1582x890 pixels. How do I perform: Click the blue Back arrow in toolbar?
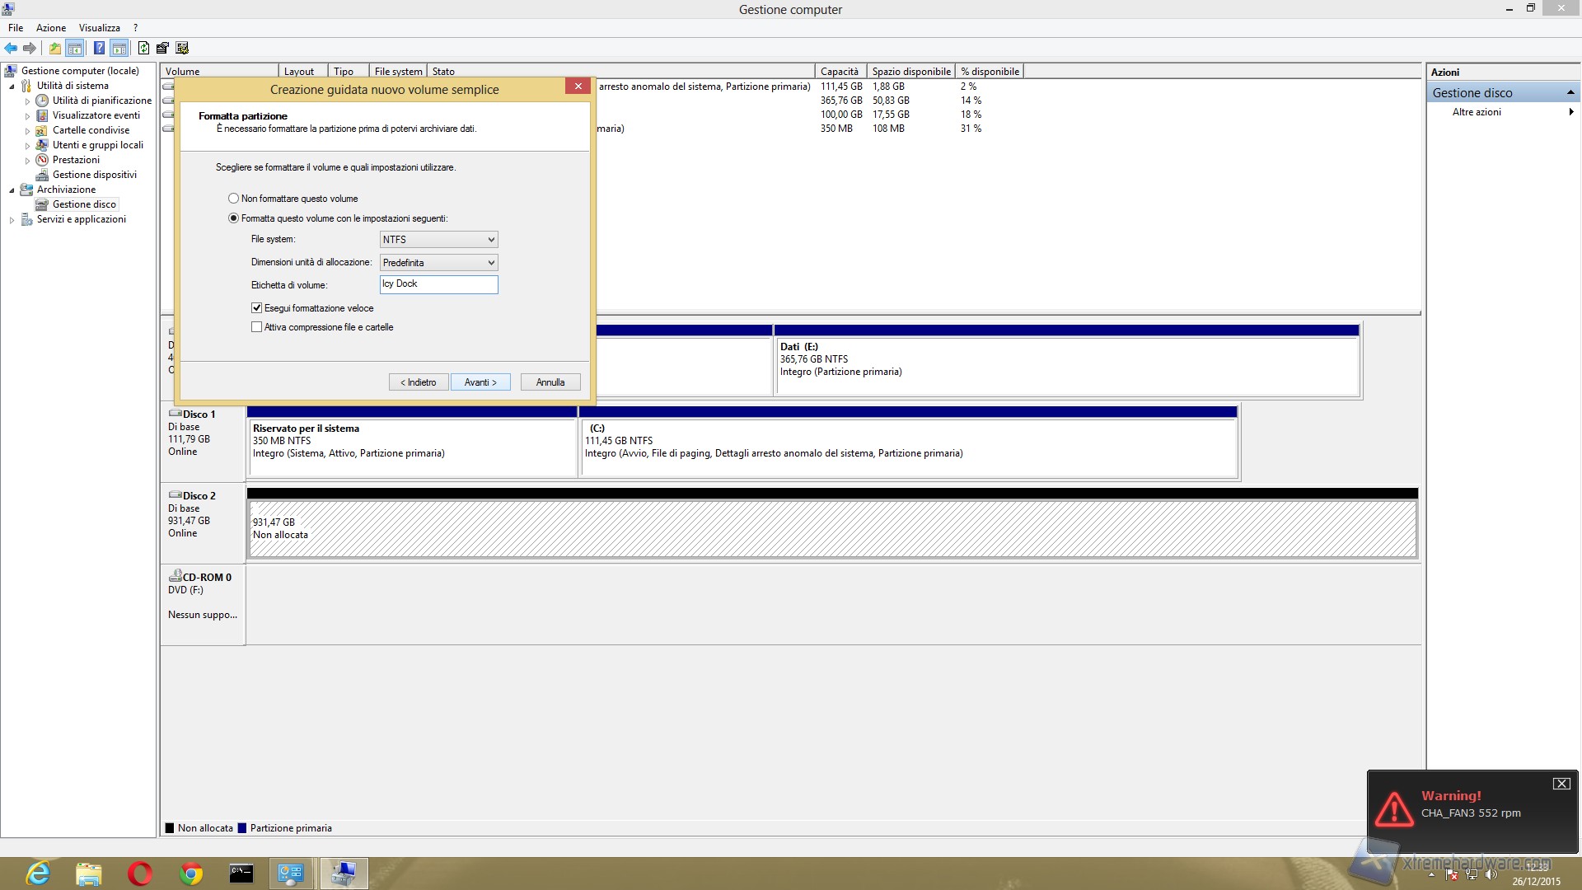coord(11,49)
